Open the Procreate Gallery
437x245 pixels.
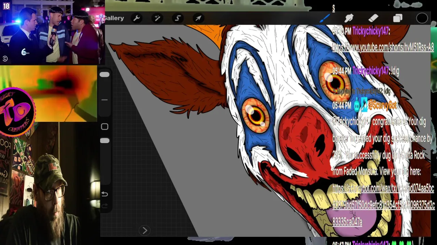[x=114, y=18]
